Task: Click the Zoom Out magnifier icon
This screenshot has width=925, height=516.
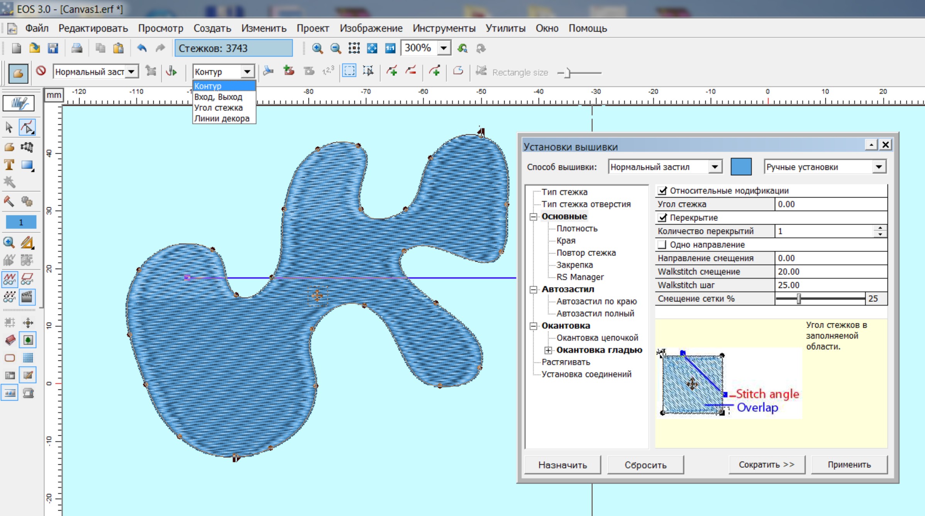Action: pos(335,48)
